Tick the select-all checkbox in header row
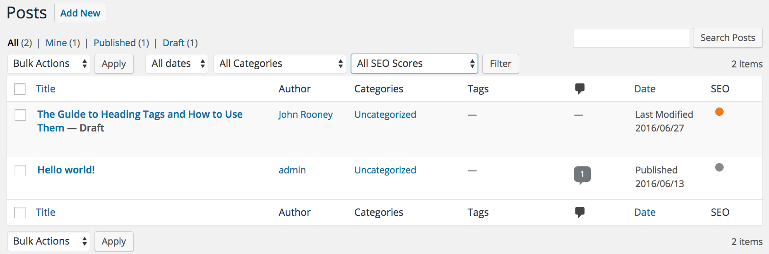Viewport: 769px width, 254px height. [x=20, y=89]
